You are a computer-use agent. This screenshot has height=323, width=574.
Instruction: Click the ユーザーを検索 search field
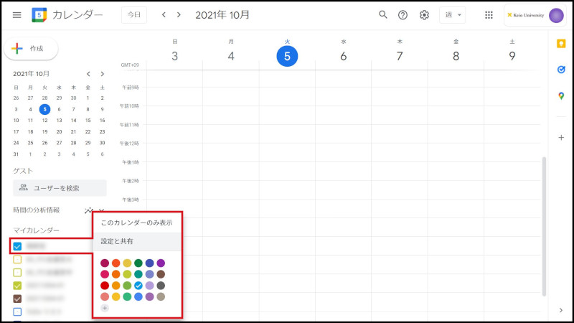click(60, 188)
